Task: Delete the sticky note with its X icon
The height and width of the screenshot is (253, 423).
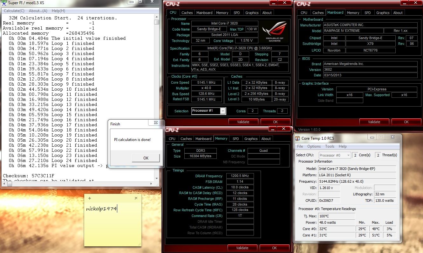Action: [x=136, y=198]
